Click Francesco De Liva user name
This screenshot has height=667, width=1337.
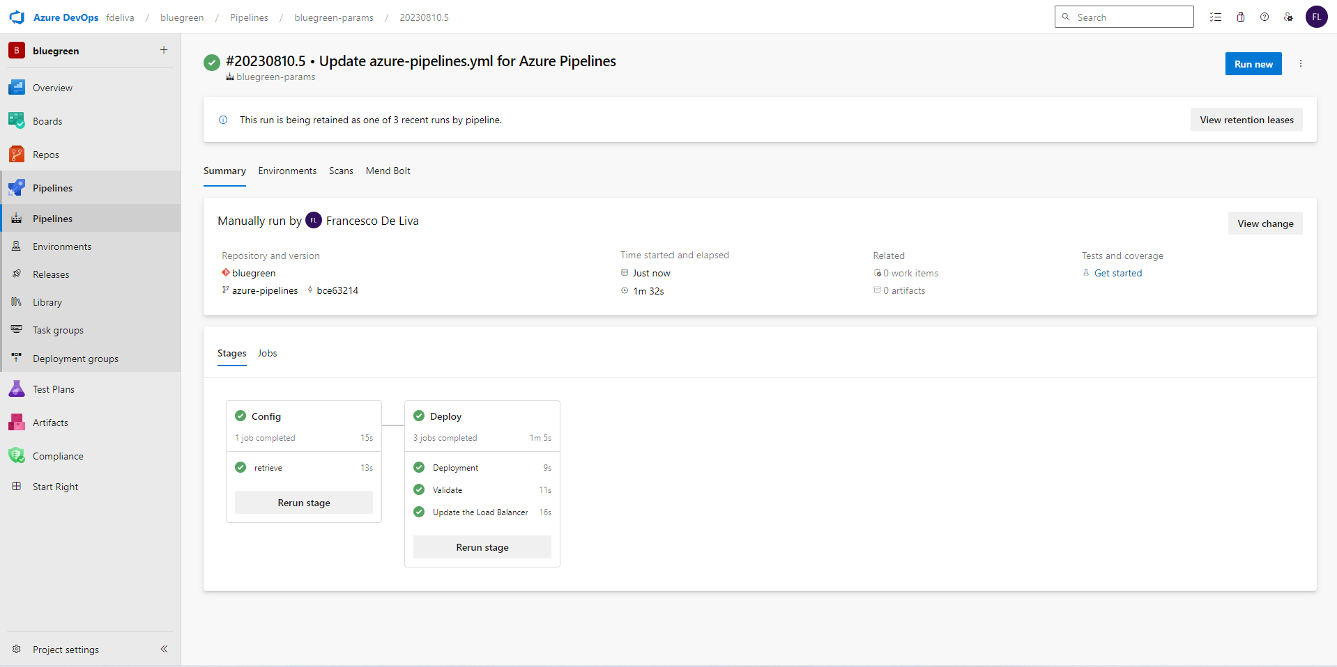(x=372, y=221)
